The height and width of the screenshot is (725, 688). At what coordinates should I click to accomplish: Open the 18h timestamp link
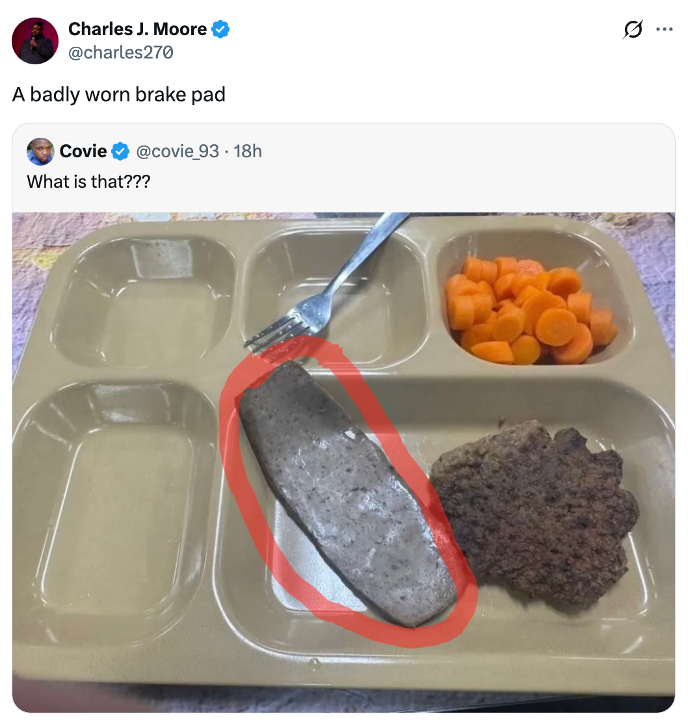[247, 151]
